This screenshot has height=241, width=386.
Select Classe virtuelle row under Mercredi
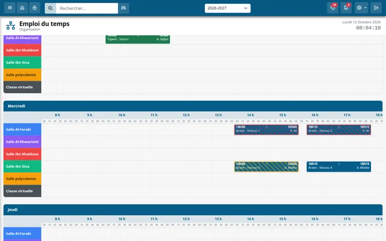pyautogui.click(x=23, y=191)
